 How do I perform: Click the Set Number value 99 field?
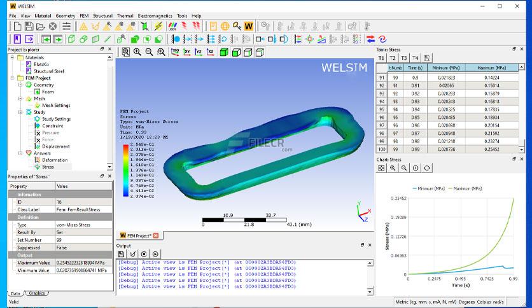83,240
